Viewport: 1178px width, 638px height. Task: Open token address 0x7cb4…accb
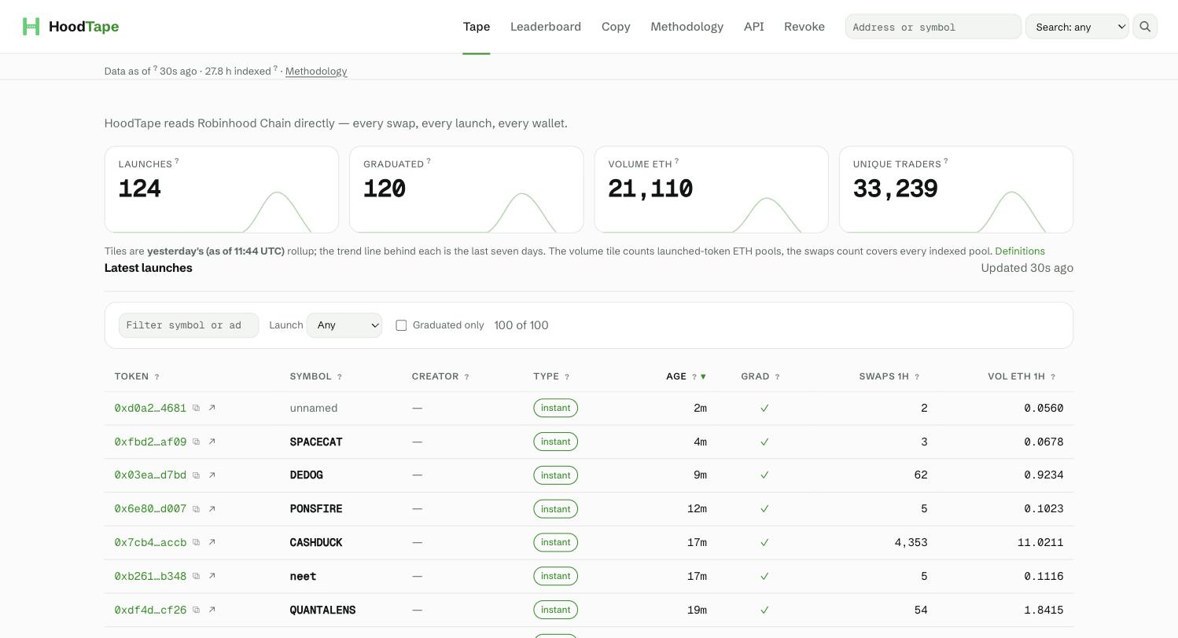150,543
